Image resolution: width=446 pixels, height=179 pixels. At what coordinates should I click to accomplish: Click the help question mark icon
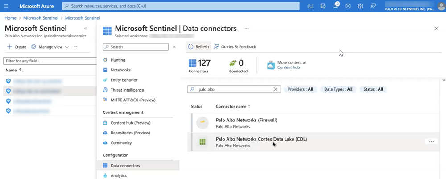coord(360,6)
